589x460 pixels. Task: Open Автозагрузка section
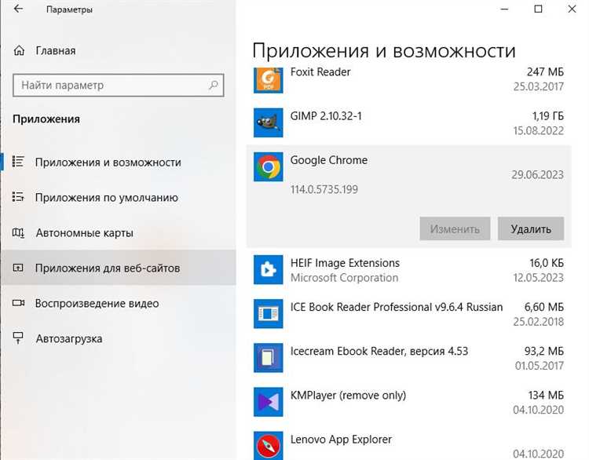click(x=119, y=338)
